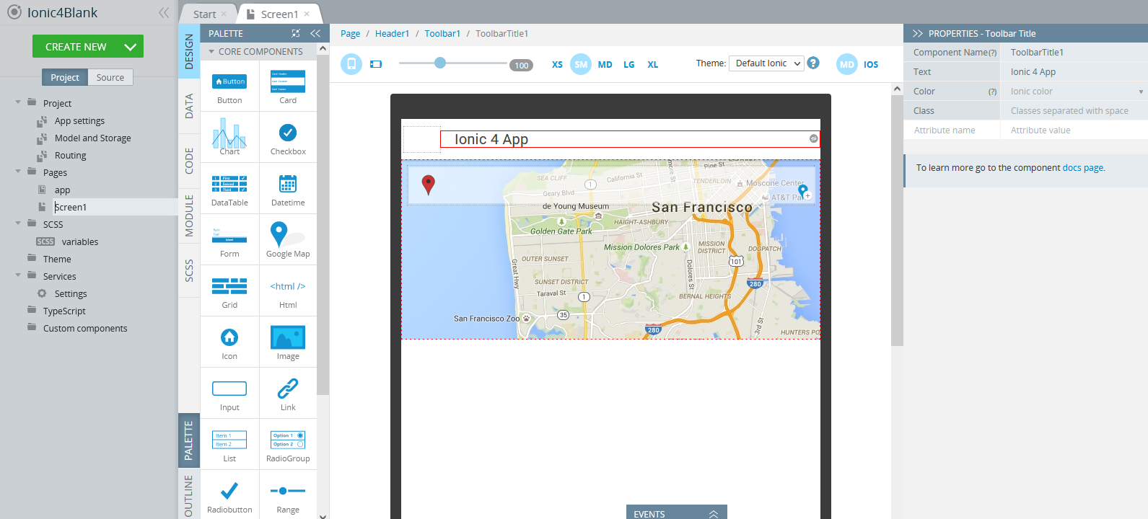Screen dimensions: 1148x519
Task: Toggle to Source view
Action: [x=110, y=77]
